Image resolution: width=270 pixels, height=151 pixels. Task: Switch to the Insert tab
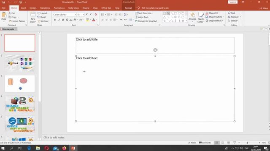23,8
